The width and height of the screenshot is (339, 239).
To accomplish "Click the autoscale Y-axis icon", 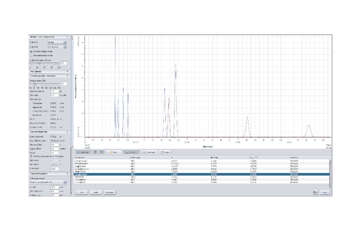I will coord(101,152).
